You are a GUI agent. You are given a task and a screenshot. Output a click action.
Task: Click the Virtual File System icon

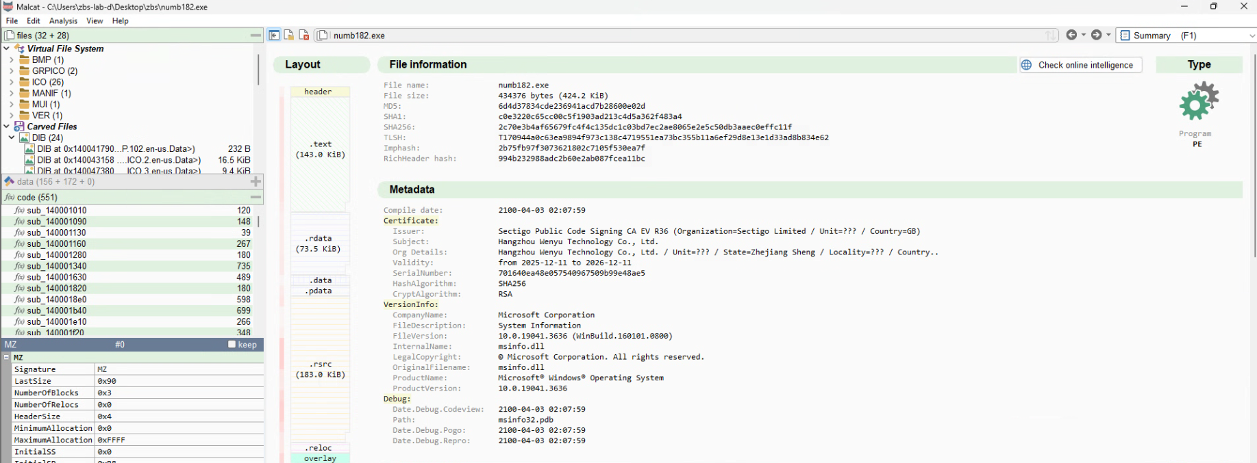click(x=19, y=49)
